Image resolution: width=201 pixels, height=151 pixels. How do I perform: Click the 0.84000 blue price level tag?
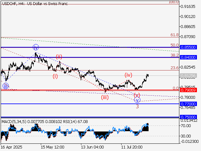[188, 57]
